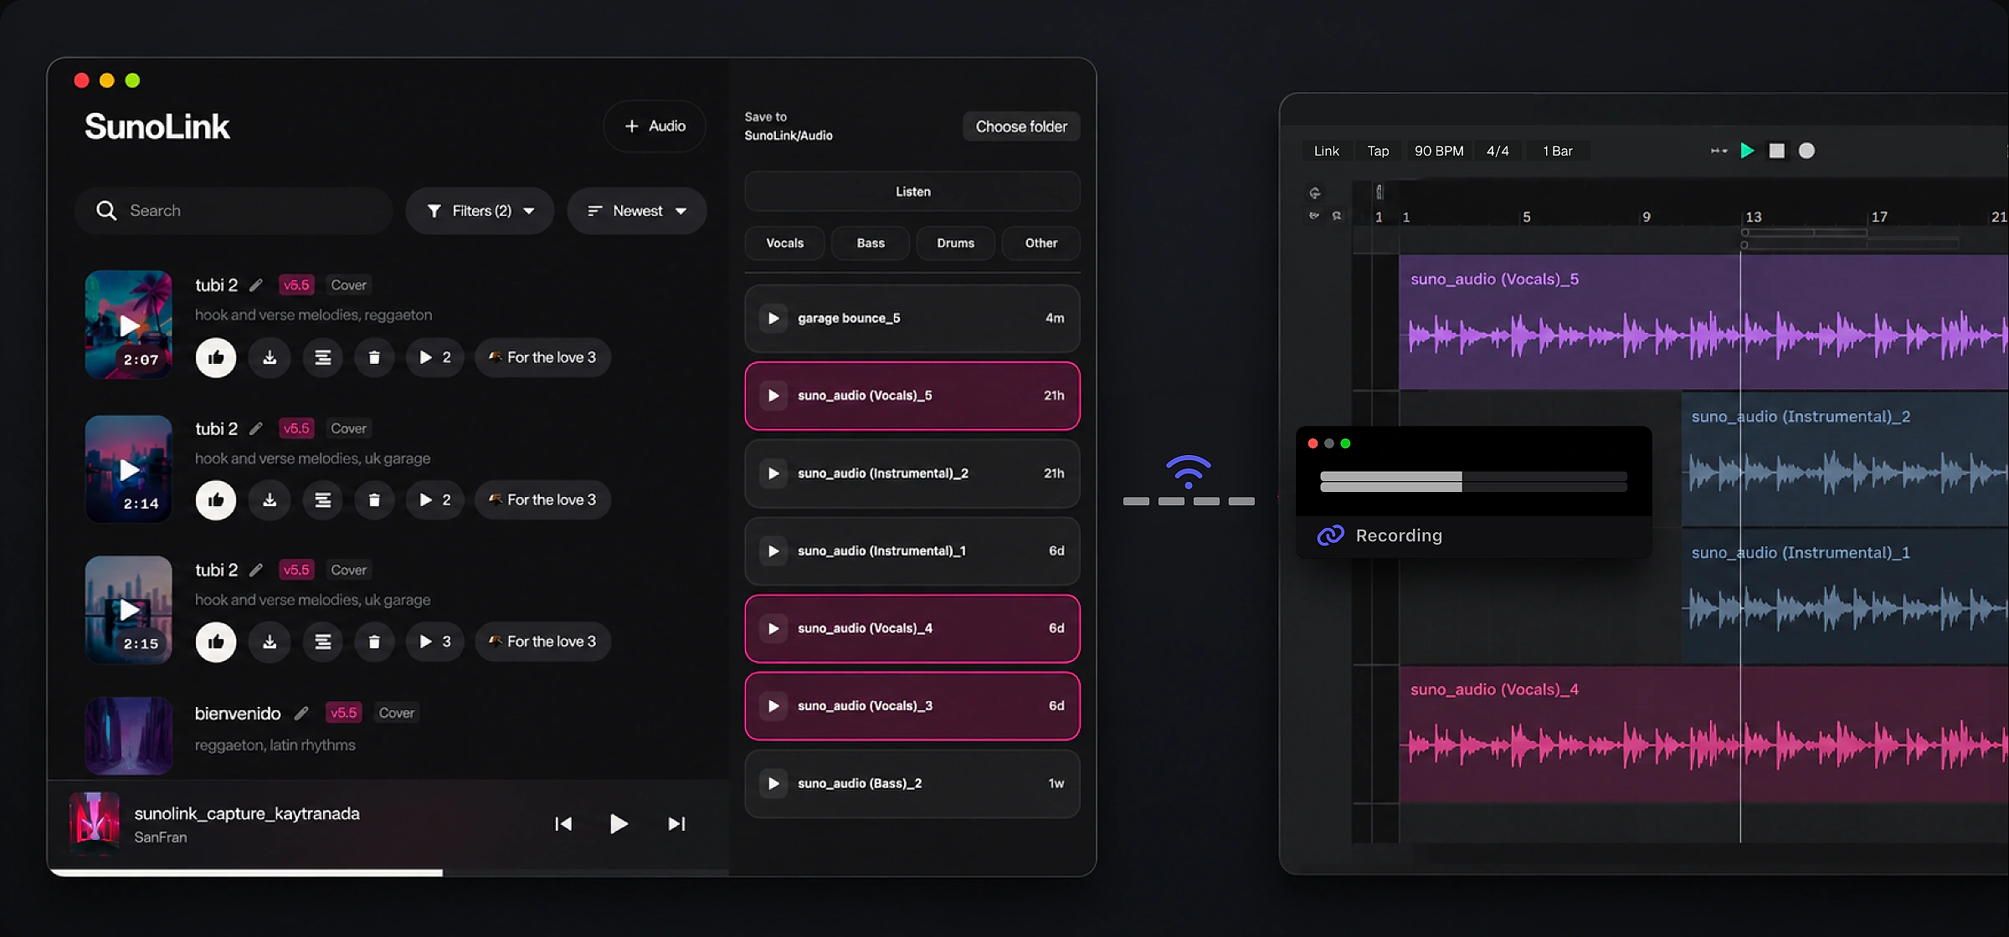
Task: Skip to previous track in player
Action: coord(563,824)
